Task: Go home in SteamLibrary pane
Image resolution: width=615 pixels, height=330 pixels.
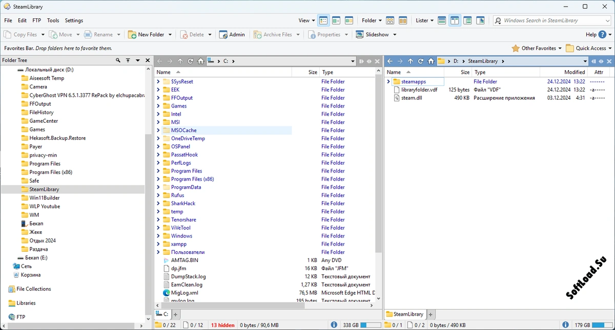Action: 431,61
